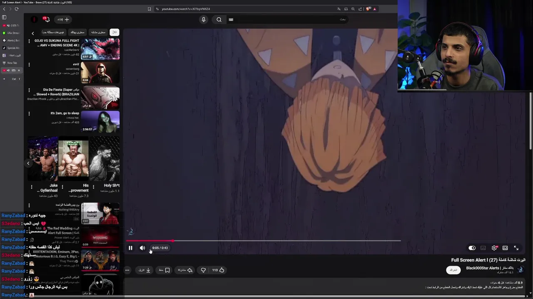The width and height of the screenshot is (533, 299).
Task: Open the GOJO VS SUKUNA video thumbnail
Action: coord(100,49)
